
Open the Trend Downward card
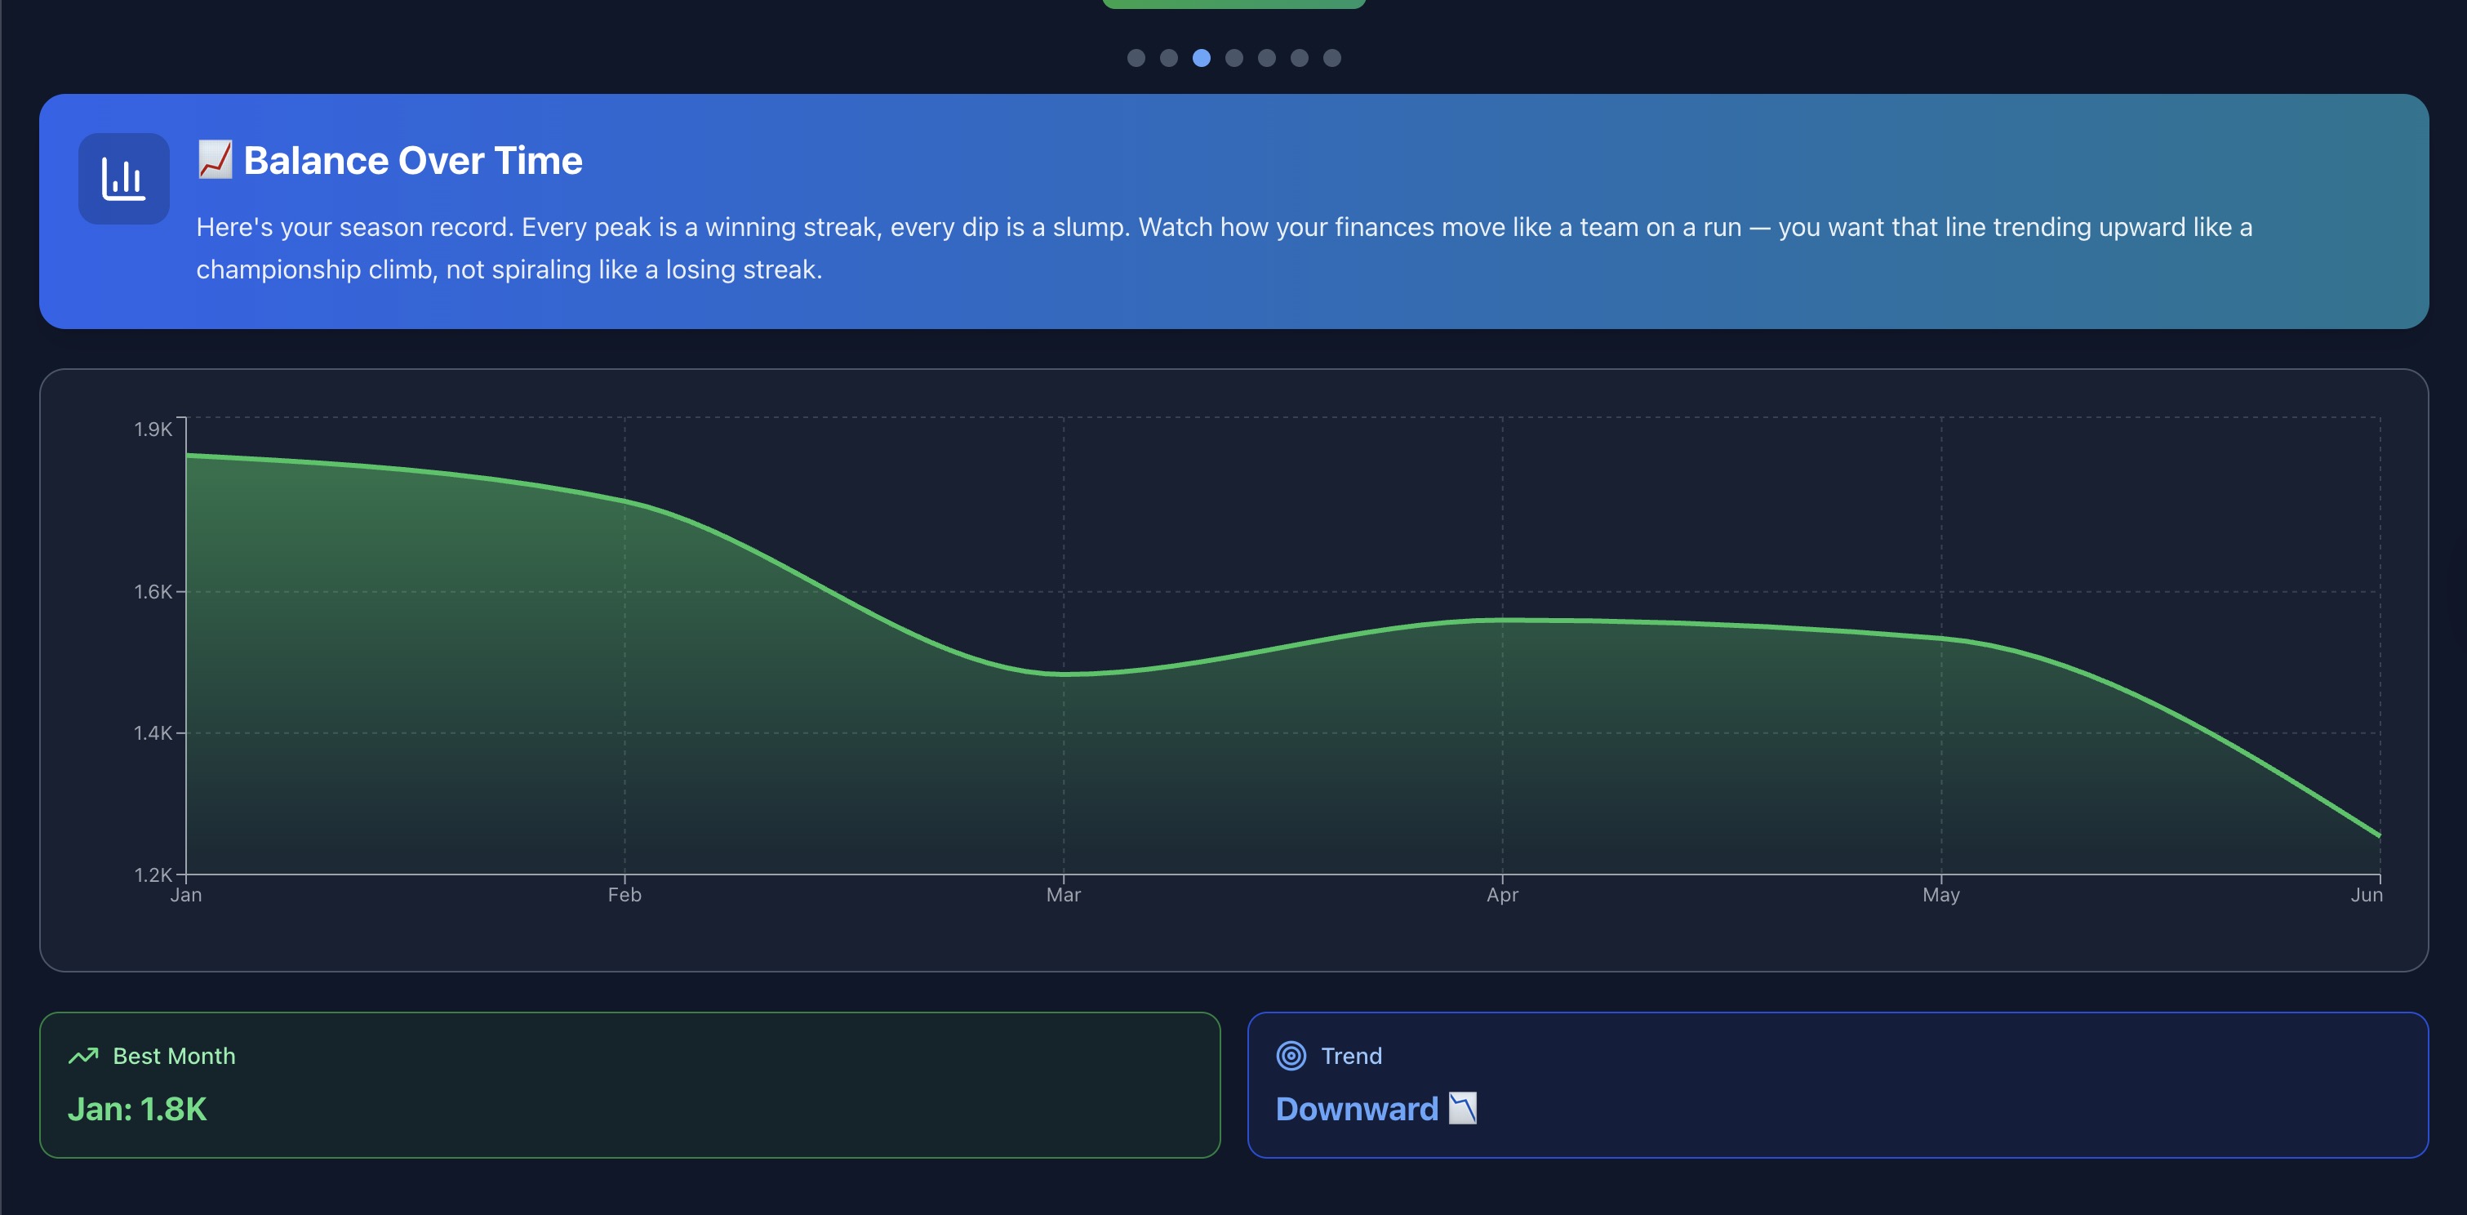tap(1837, 1084)
